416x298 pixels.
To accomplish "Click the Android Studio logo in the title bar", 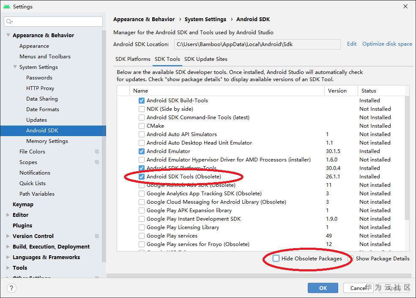I will coord(7,6).
